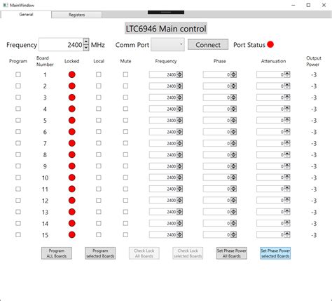Open the Comm Port dropdown
The image size is (332, 301).
coord(167,44)
